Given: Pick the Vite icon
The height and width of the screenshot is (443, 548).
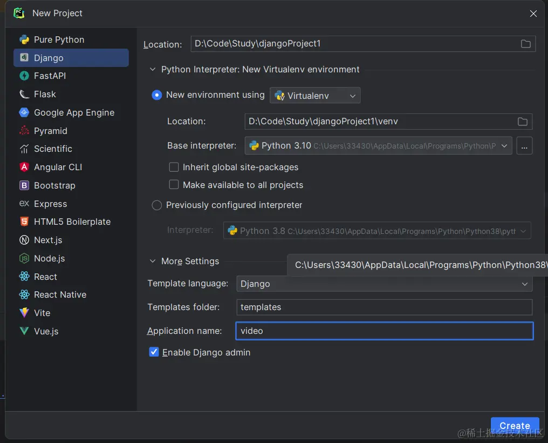Looking at the screenshot, I should click(x=24, y=312).
